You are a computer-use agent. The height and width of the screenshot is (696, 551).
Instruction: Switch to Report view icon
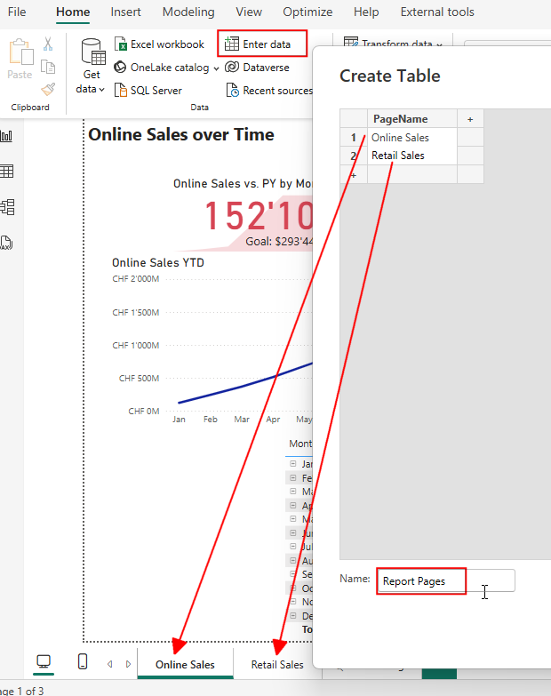pyautogui.click(x=6, y=136)
